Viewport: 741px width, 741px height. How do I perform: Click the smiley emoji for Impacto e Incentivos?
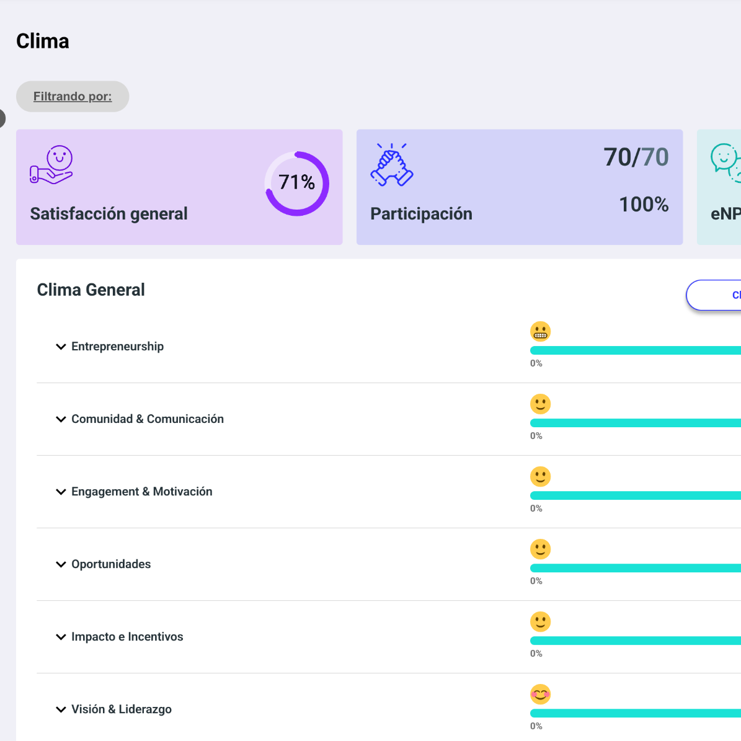pos(540,622)
